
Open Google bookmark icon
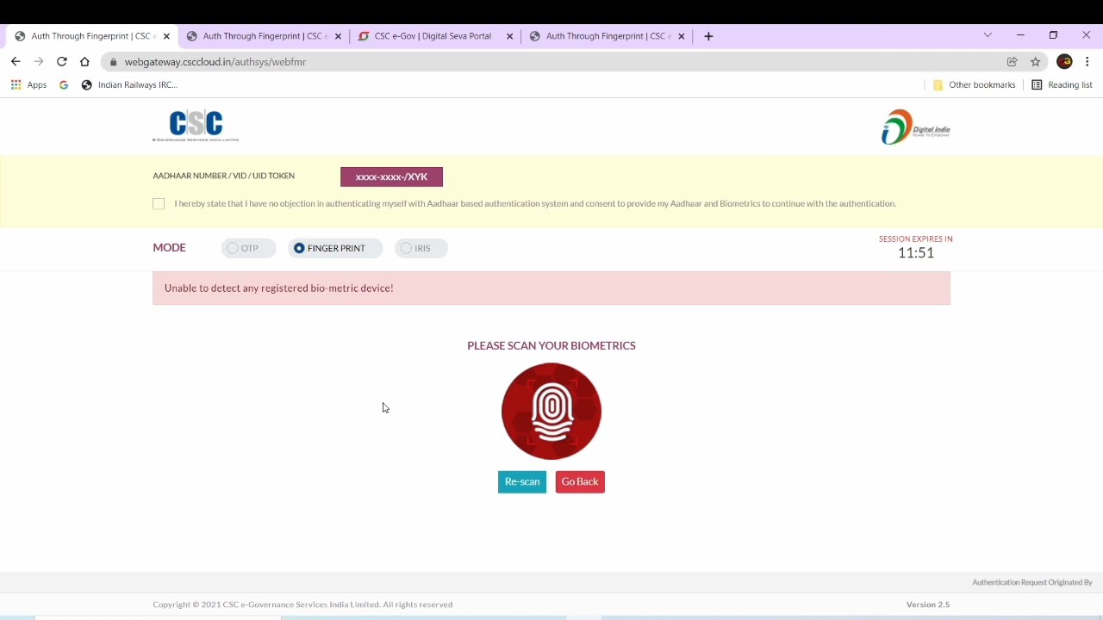pyautogui.click(x=64, y=85)
